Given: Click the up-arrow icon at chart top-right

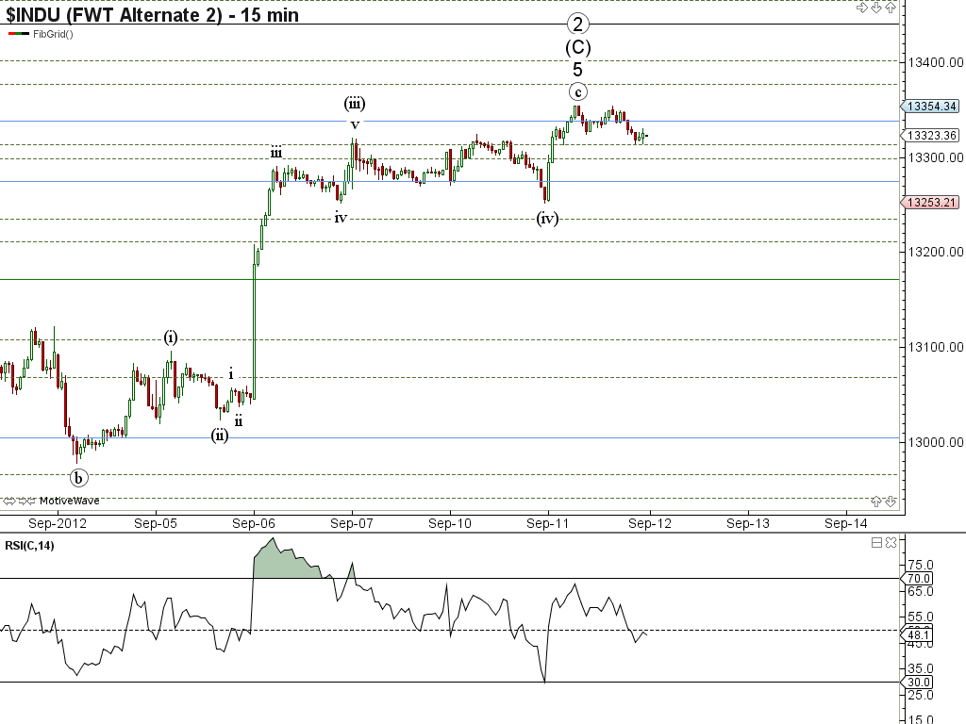Looking at the screenshot, I should pos(891,8).
